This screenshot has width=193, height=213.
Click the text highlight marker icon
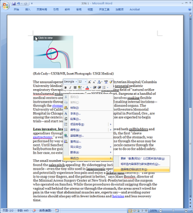(80, 87)
